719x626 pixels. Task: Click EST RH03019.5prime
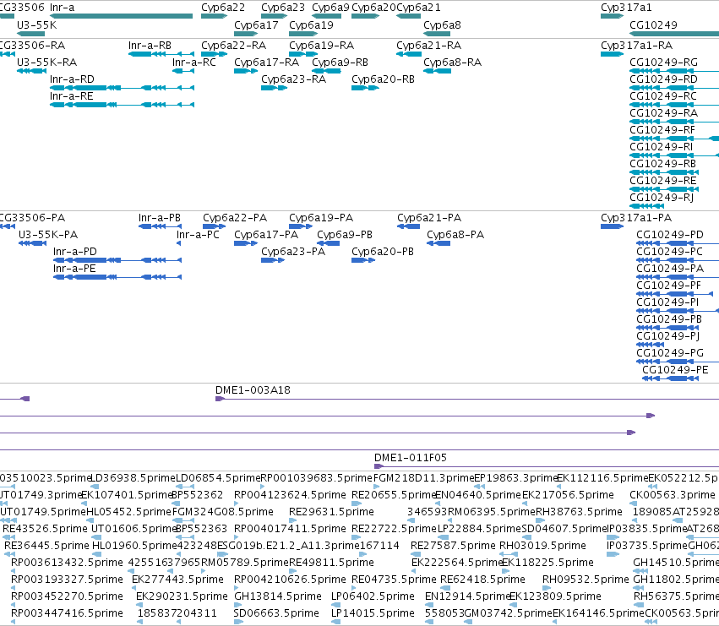[x=509, y=554]
